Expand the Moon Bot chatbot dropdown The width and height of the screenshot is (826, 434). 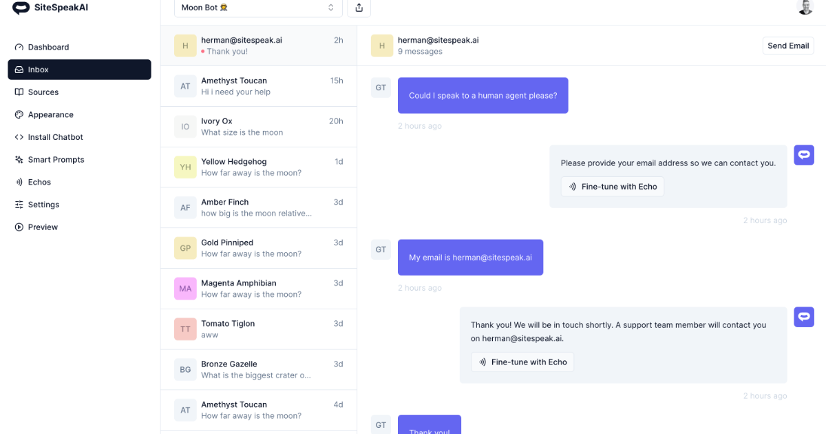click(x=258, y=8)
